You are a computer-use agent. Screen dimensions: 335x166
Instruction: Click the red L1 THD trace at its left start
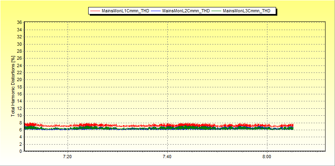26,124
